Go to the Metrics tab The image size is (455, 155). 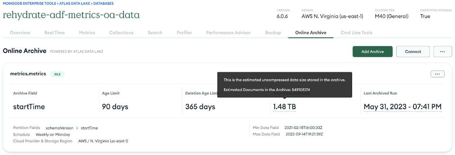[x=87, y=33]
